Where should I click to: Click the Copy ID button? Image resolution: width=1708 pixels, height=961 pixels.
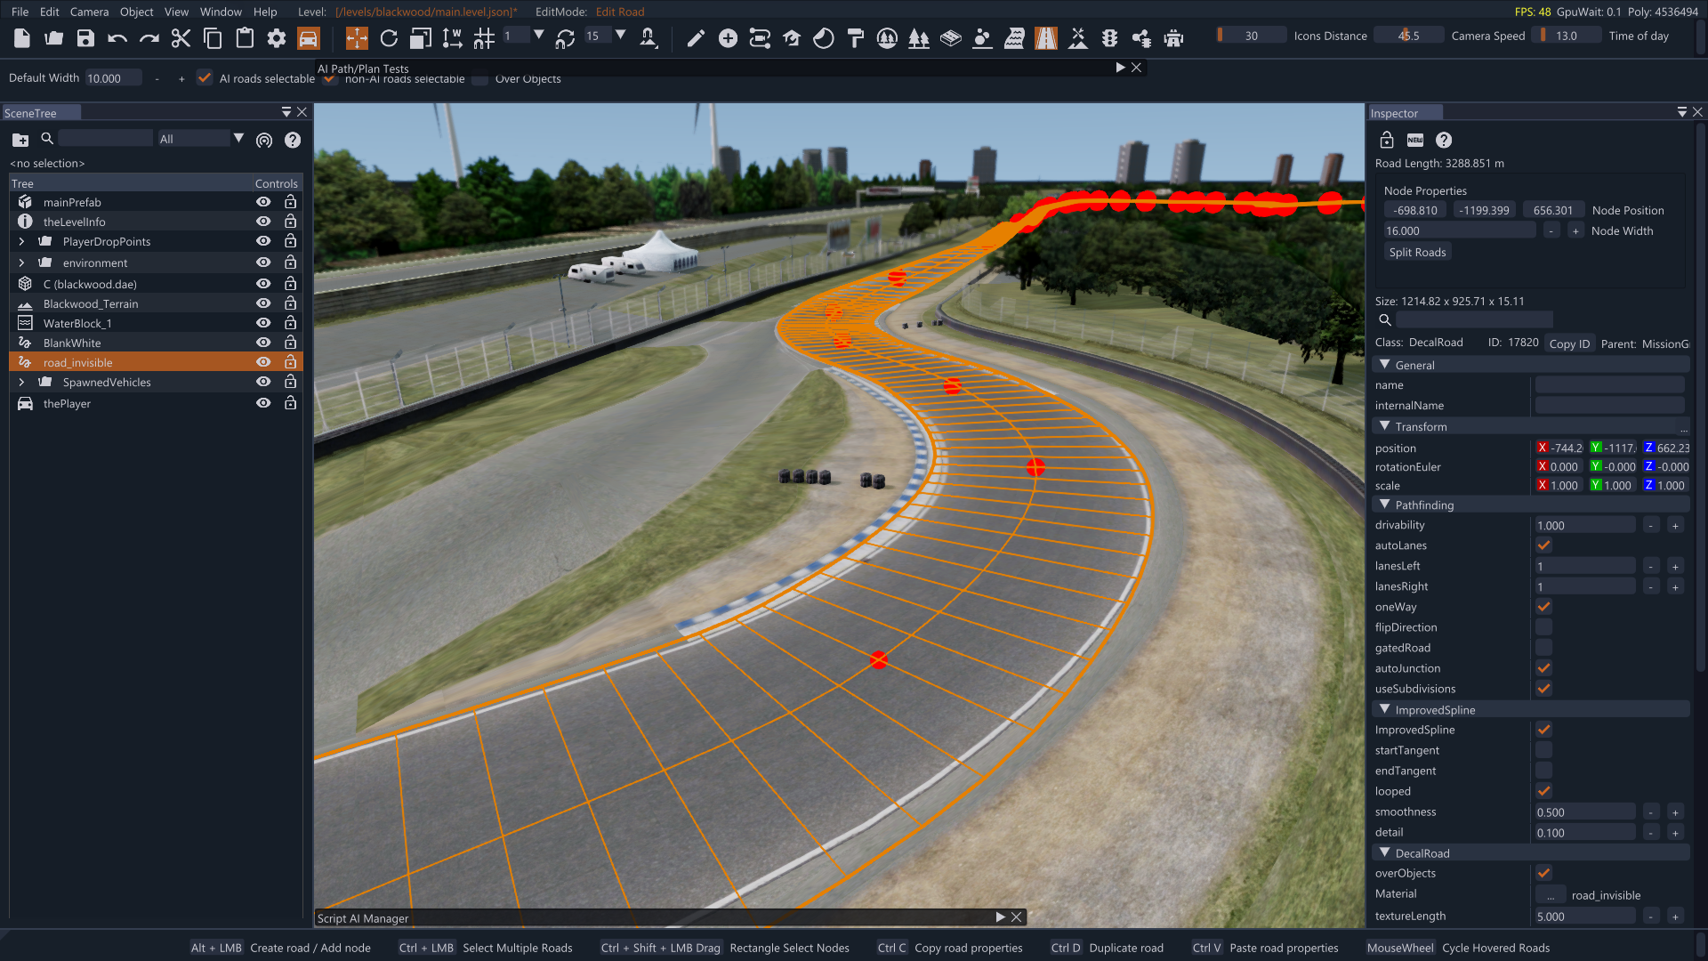coord(1568,343)
